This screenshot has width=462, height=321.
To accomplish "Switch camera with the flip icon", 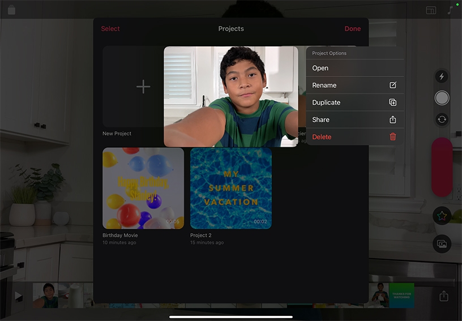I will coord(442,119).
